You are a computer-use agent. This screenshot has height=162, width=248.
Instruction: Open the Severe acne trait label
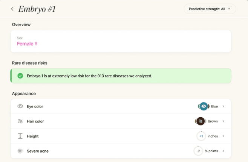[x=38, y=151]
